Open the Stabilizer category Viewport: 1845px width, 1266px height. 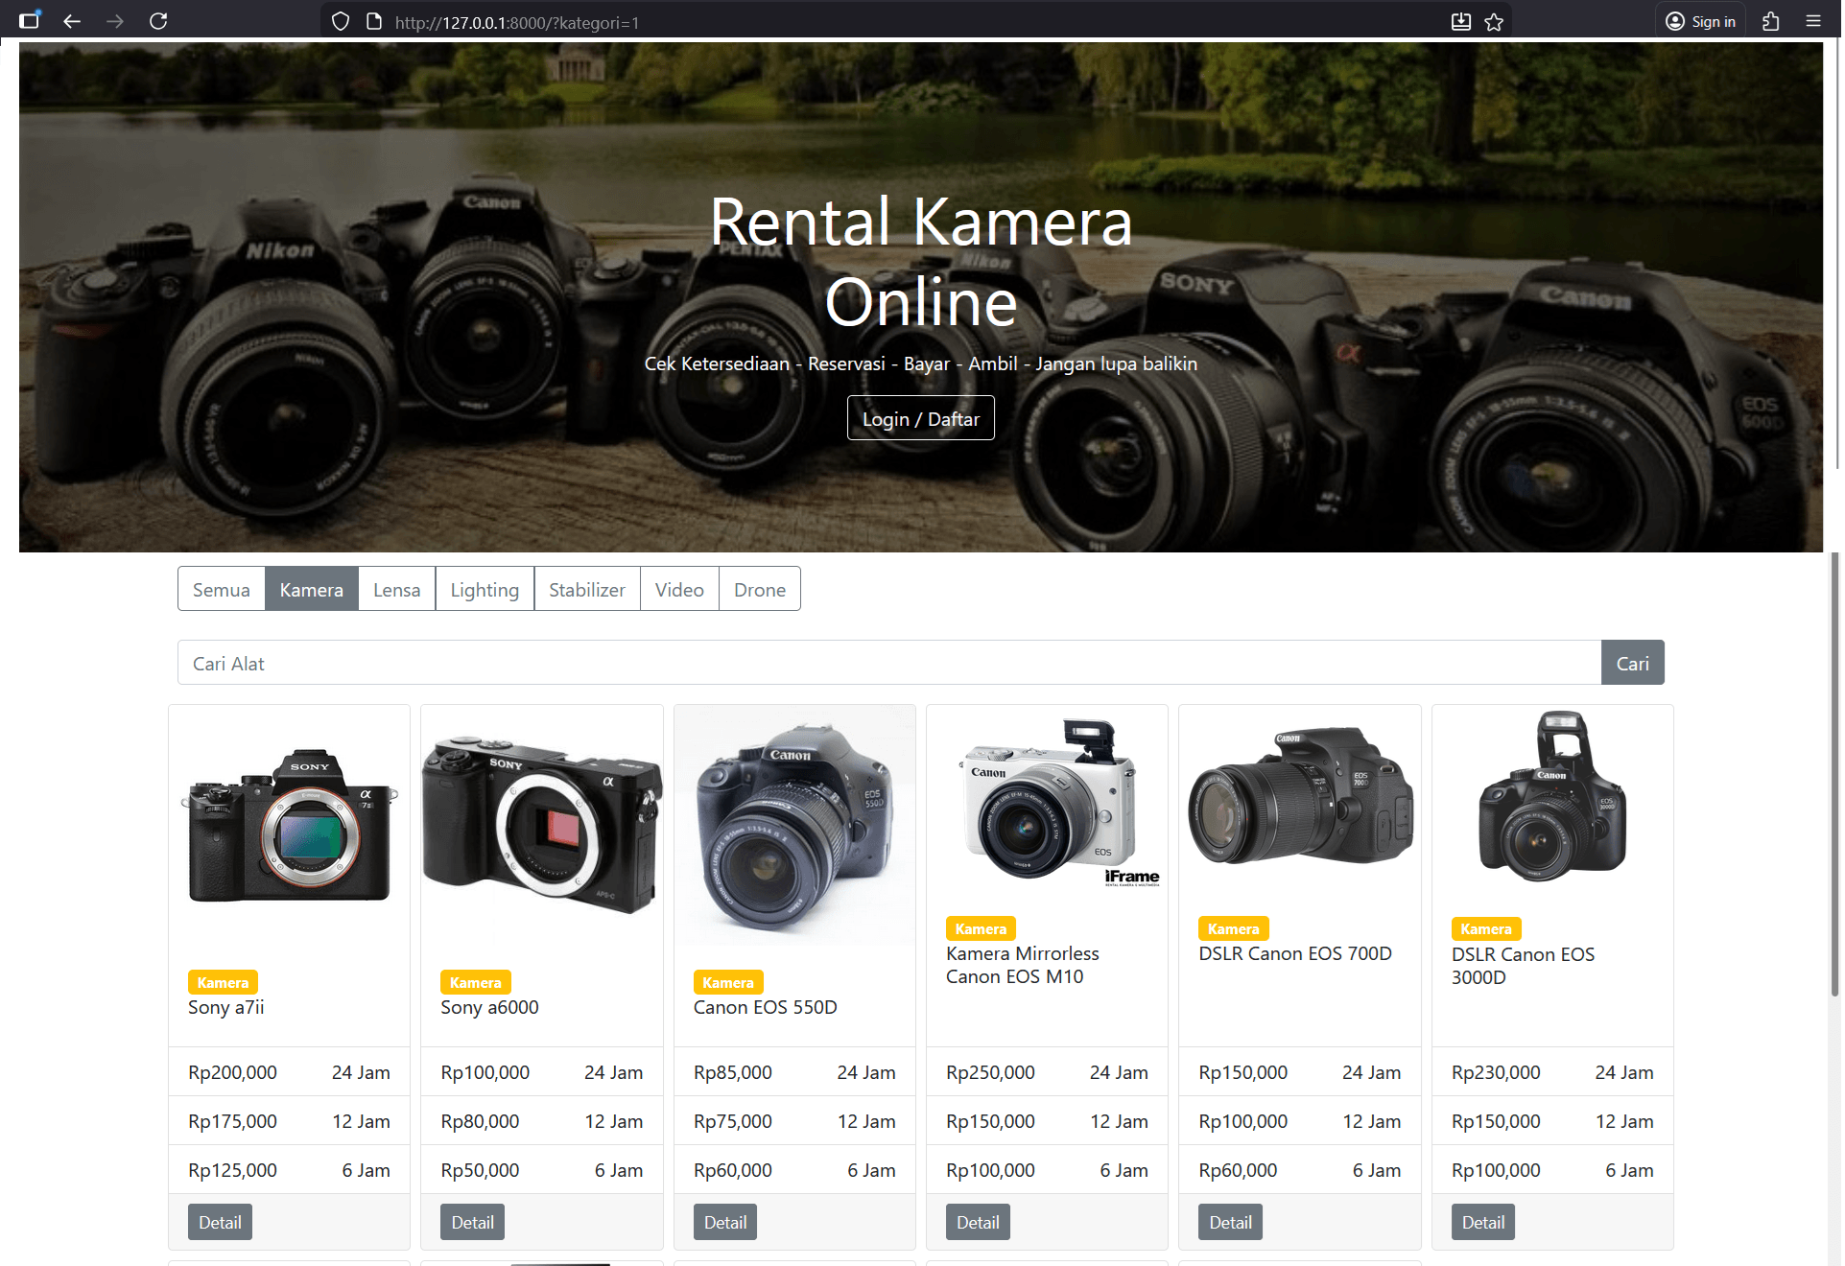(x=586, y=589)
